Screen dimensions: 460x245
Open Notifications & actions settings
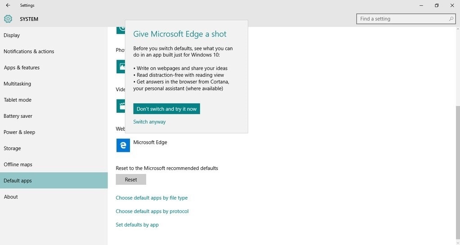point(29,51)
